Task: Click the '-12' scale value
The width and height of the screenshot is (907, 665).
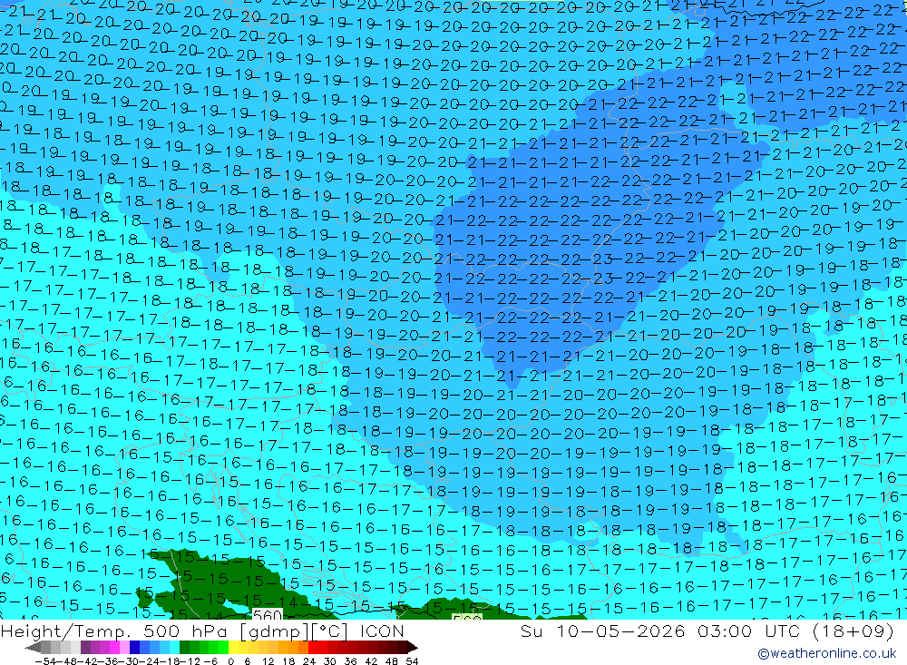Action: click(x=190, y=661)
